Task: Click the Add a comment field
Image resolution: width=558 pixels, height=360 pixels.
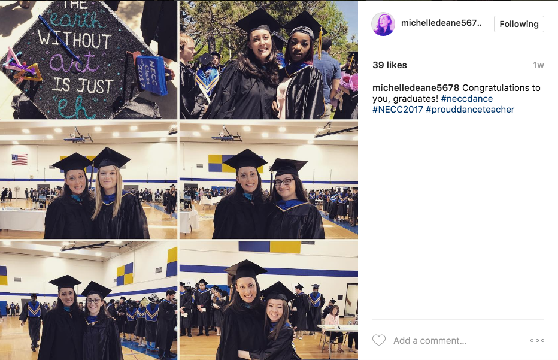Action: click(429, 341)
